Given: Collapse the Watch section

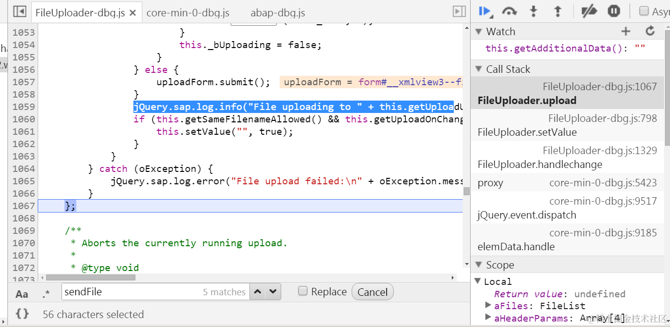Looking at the screenshot, I should (x=479, y=32).
